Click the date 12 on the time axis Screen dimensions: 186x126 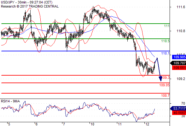(147, 124)
